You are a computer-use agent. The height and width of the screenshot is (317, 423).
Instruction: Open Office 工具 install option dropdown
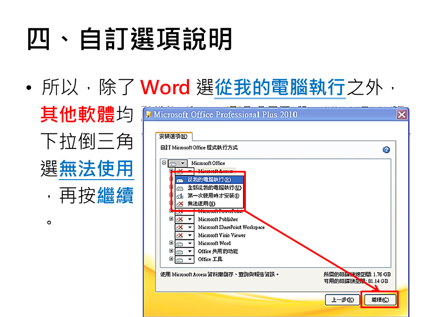[x=190, y=259]
